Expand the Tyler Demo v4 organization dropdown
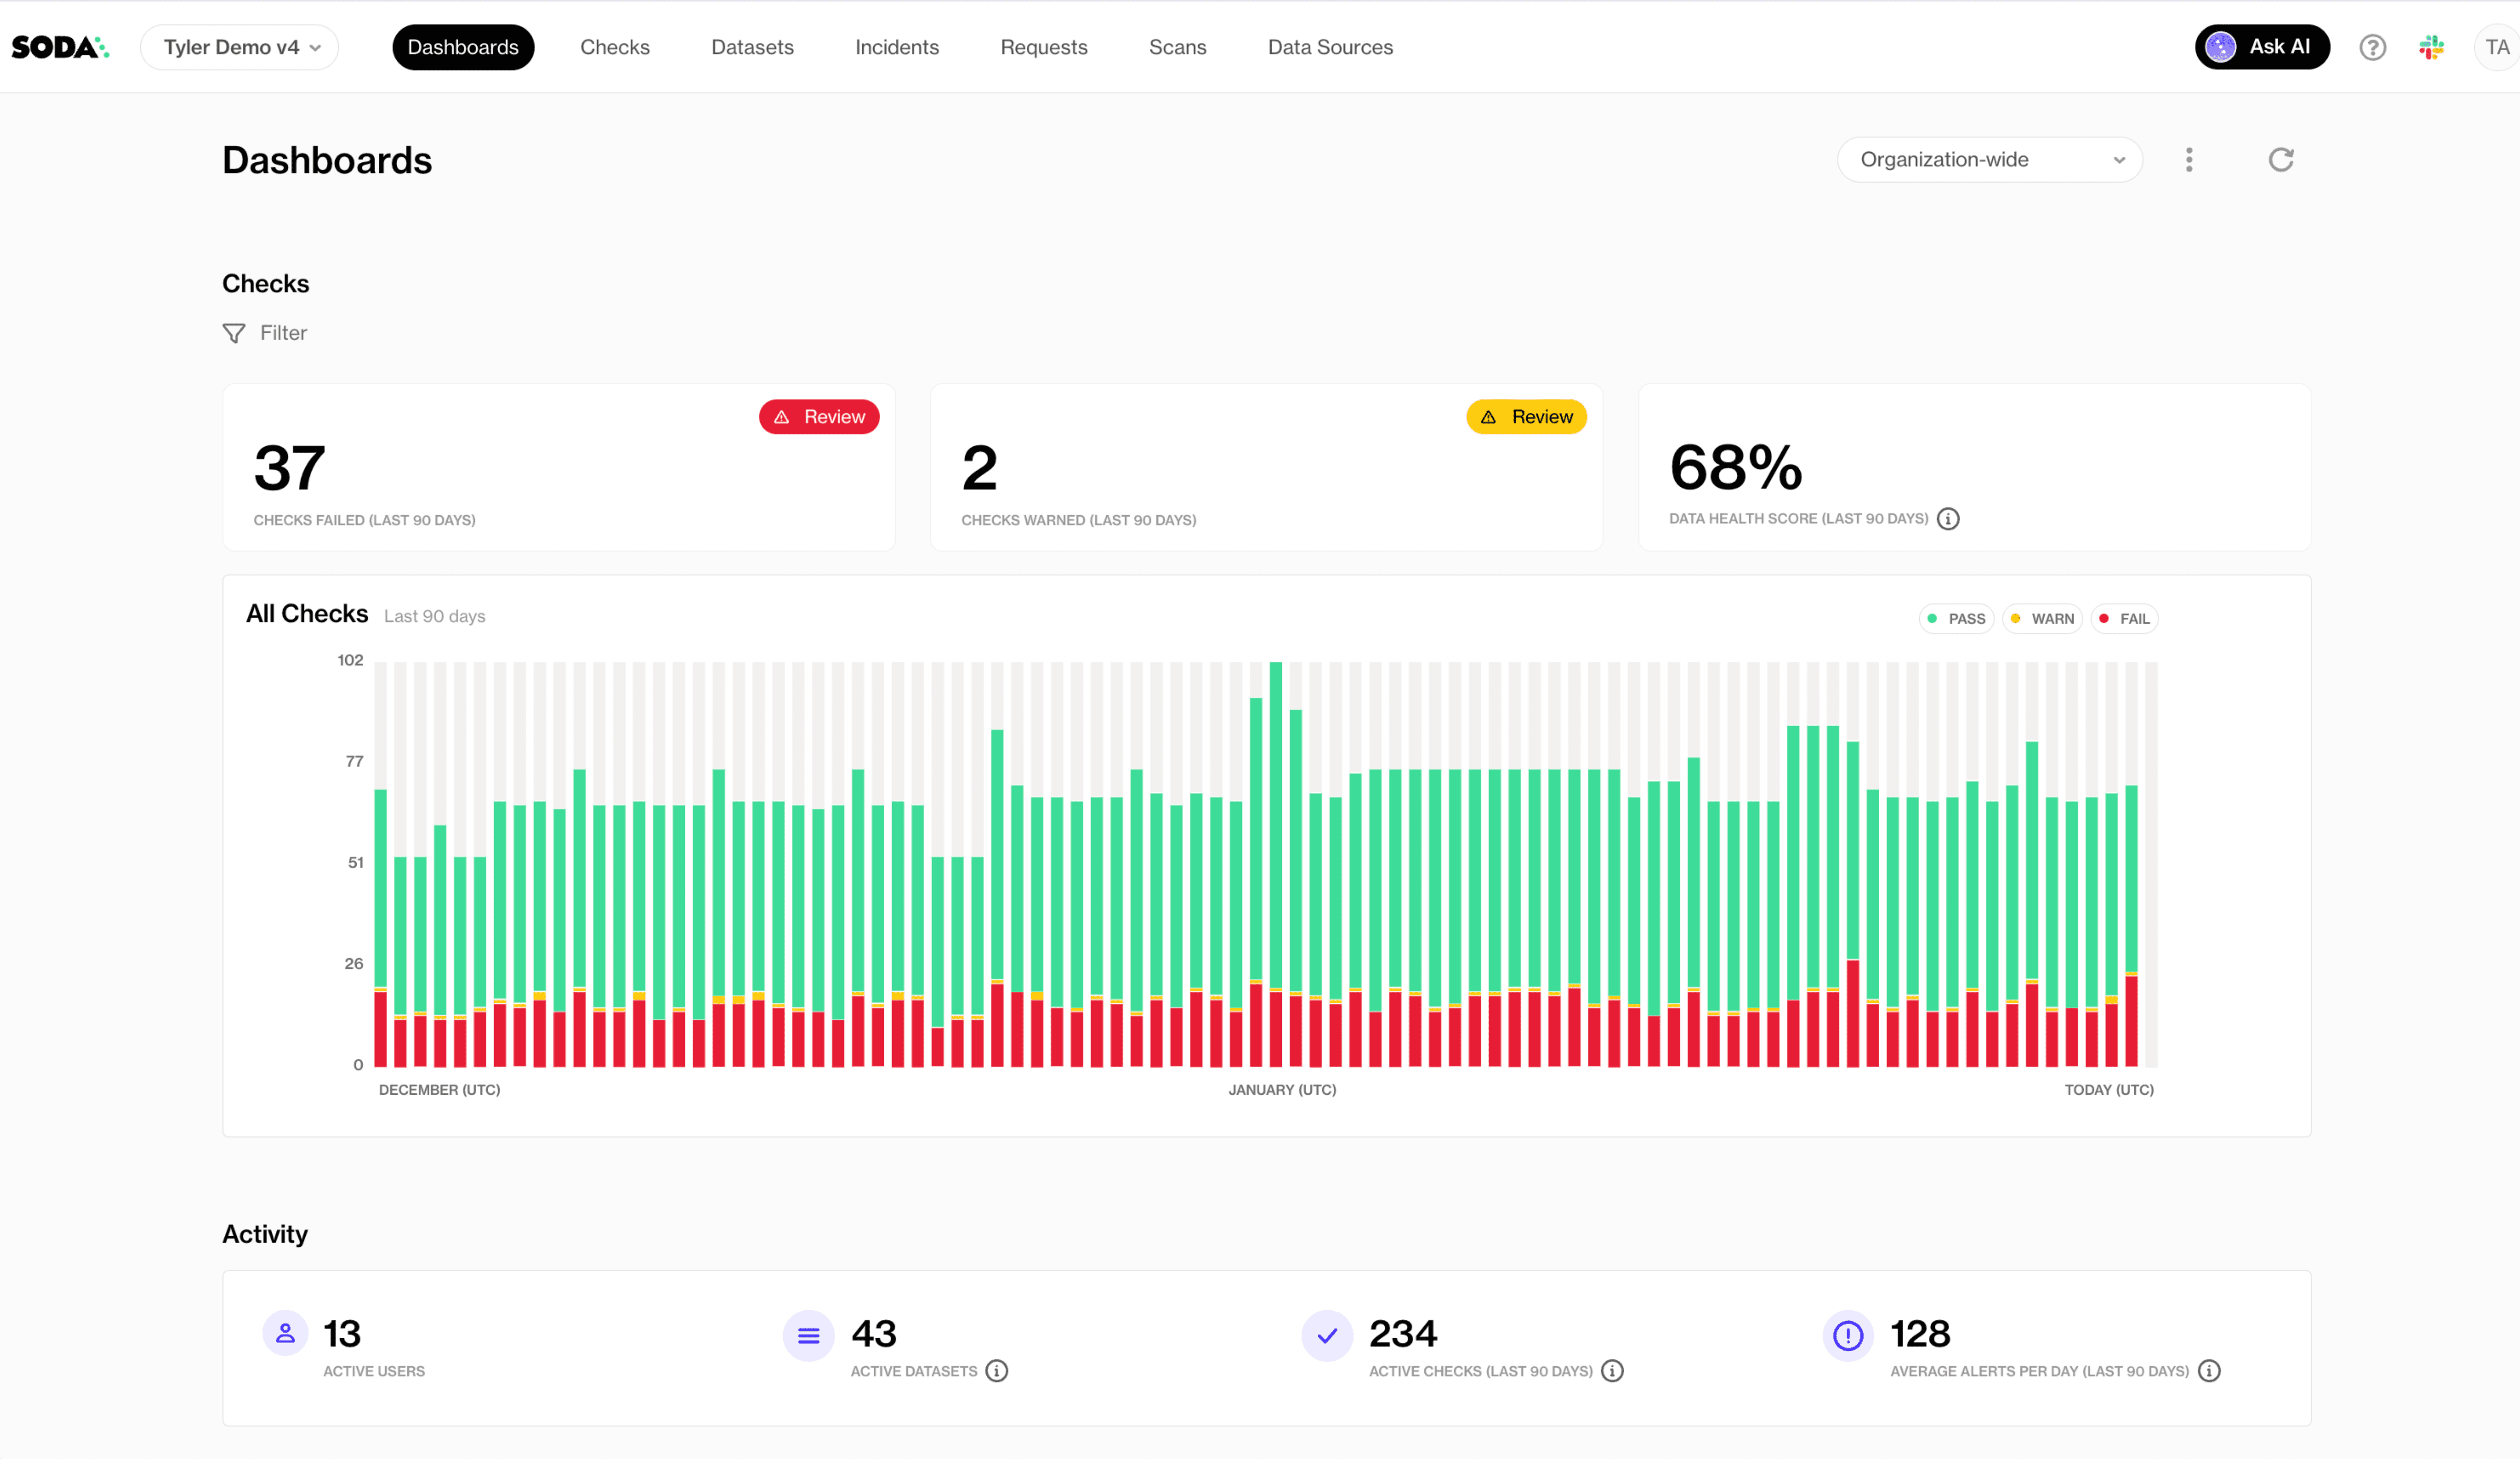 [240, 47]
